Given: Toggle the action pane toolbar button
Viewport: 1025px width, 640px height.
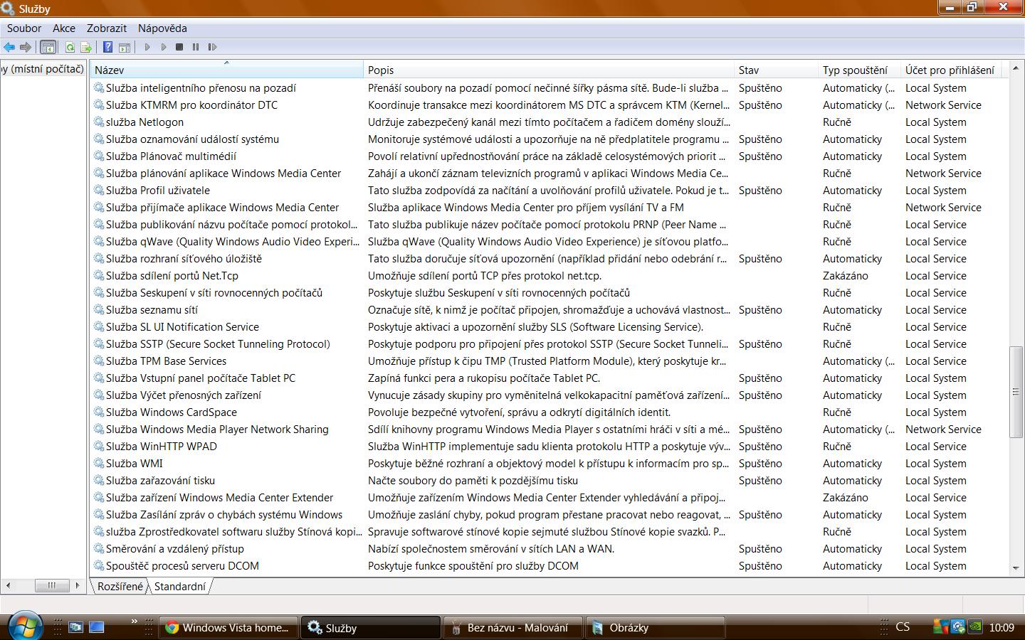Looking at the screenshot, I should click(x=125, y=47).
